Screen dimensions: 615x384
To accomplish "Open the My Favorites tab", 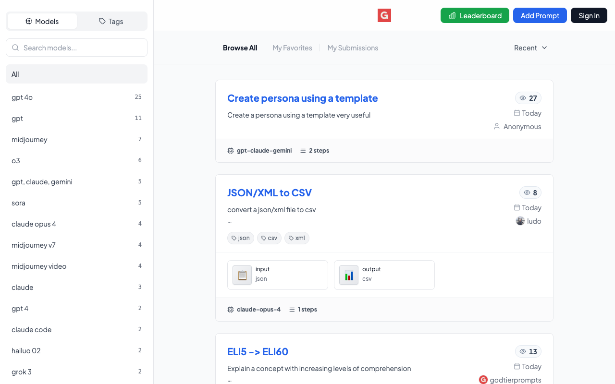I will coord(292,48).
